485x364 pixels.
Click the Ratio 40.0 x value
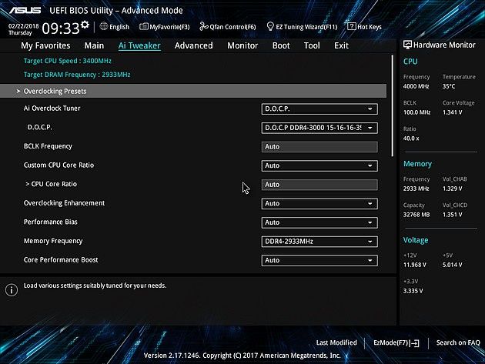click(x=411, y=139)
